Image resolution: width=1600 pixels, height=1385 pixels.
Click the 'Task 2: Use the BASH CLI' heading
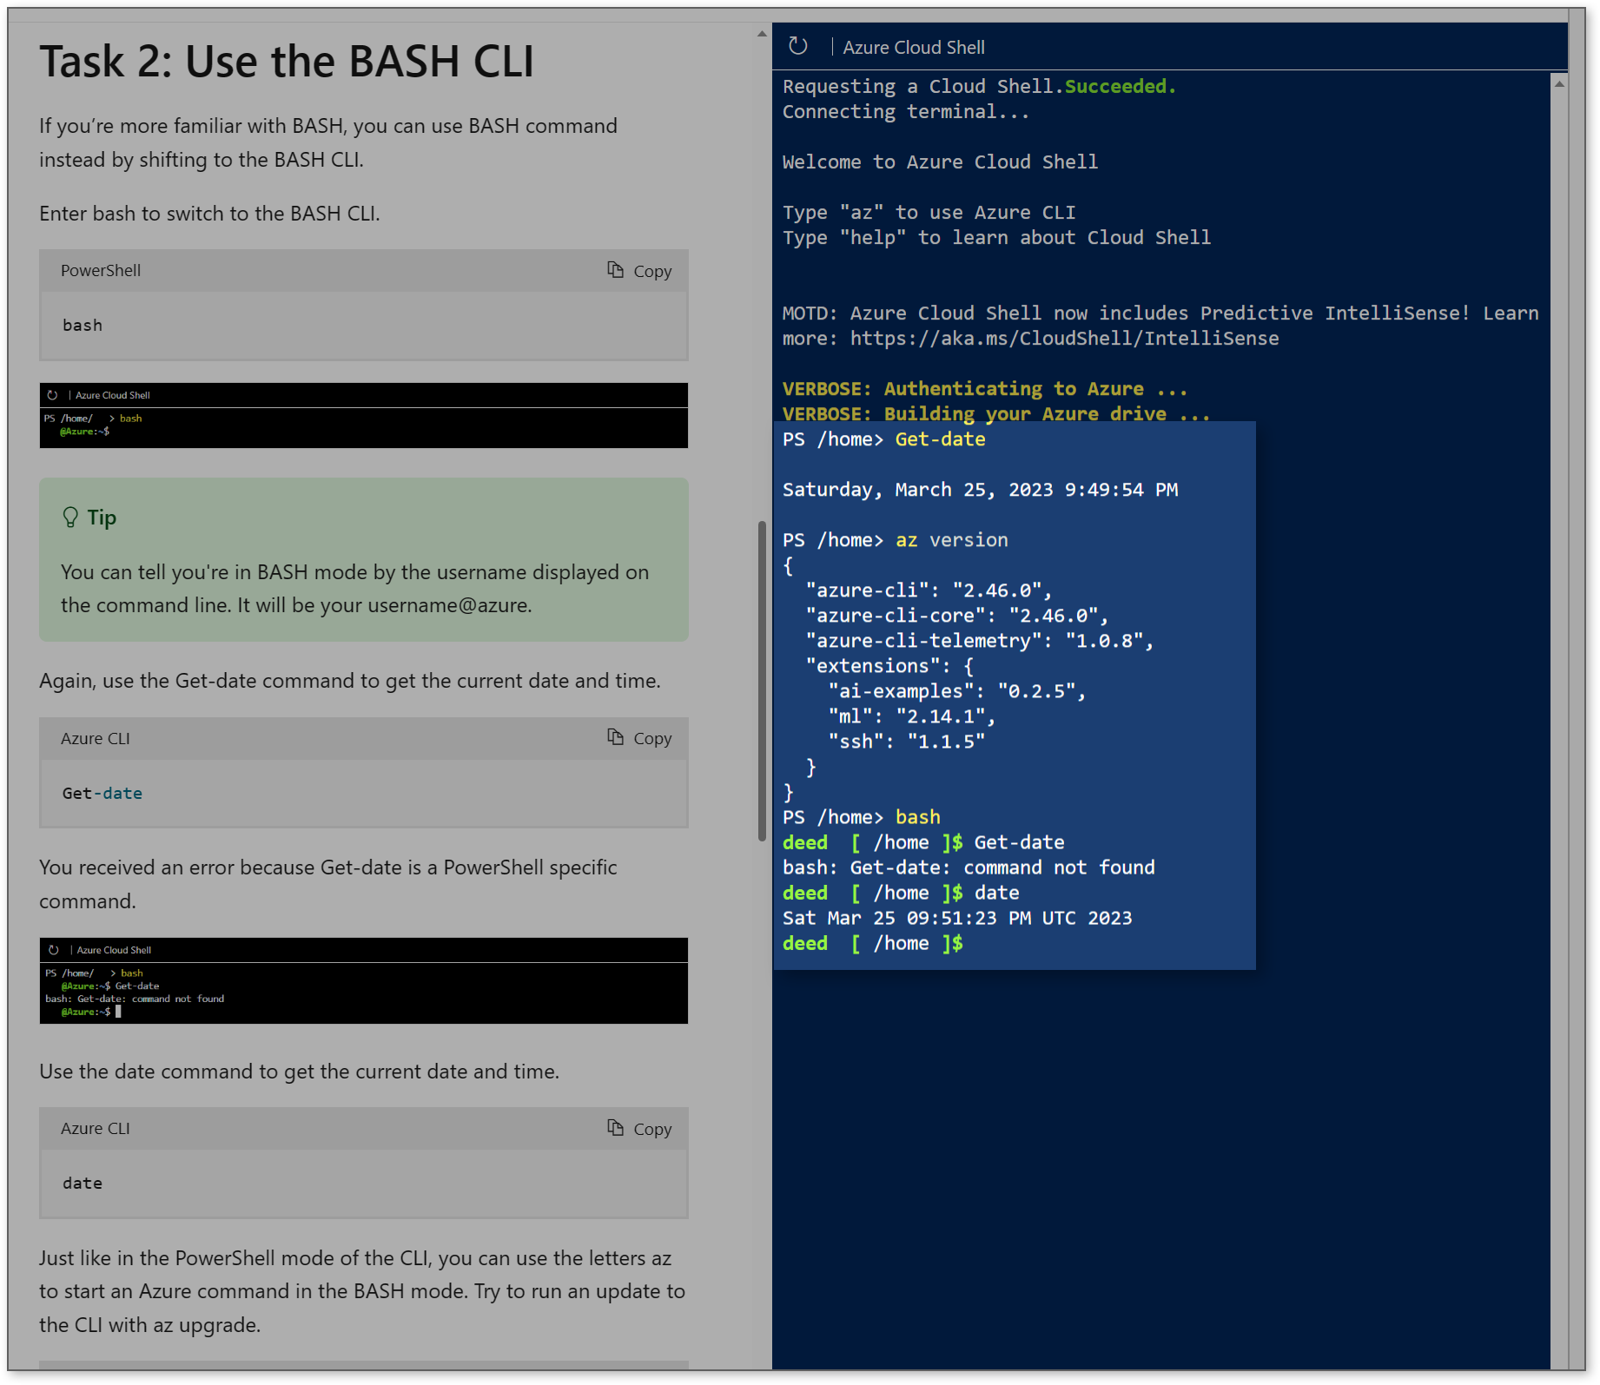[287, 62]
